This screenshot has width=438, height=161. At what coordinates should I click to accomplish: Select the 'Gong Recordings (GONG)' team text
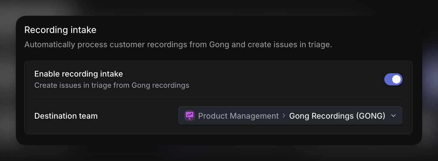(337, 116)
